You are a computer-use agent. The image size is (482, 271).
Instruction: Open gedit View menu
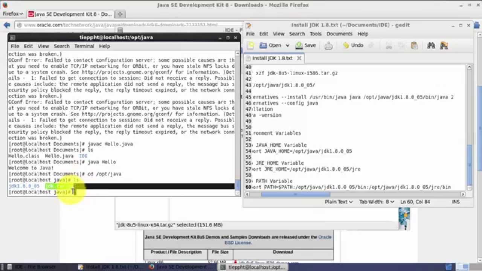click(x=279, y=34)
